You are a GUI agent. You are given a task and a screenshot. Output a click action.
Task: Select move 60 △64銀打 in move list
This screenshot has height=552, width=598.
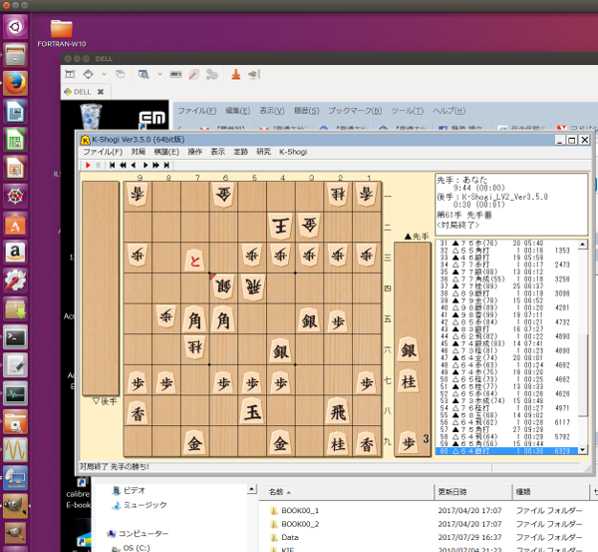(x=506, y=451)
